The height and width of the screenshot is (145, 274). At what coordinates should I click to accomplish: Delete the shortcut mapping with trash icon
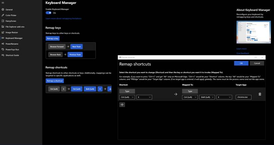tap(260, 94)
